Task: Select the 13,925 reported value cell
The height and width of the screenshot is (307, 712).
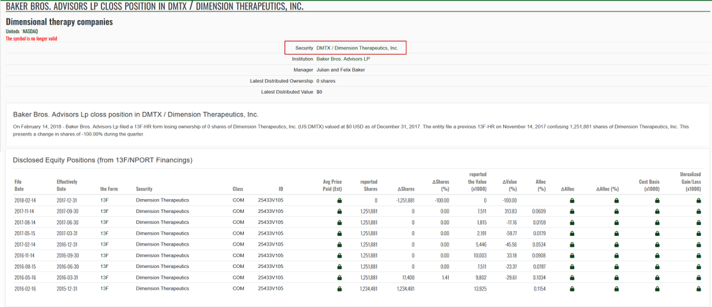Action: tap(479, 289)
